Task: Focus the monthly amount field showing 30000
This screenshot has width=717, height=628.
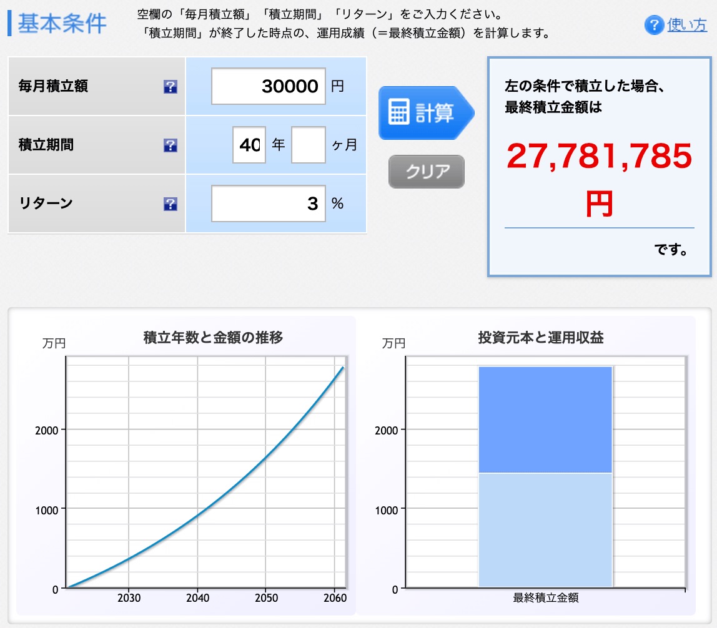Action: 269,86
